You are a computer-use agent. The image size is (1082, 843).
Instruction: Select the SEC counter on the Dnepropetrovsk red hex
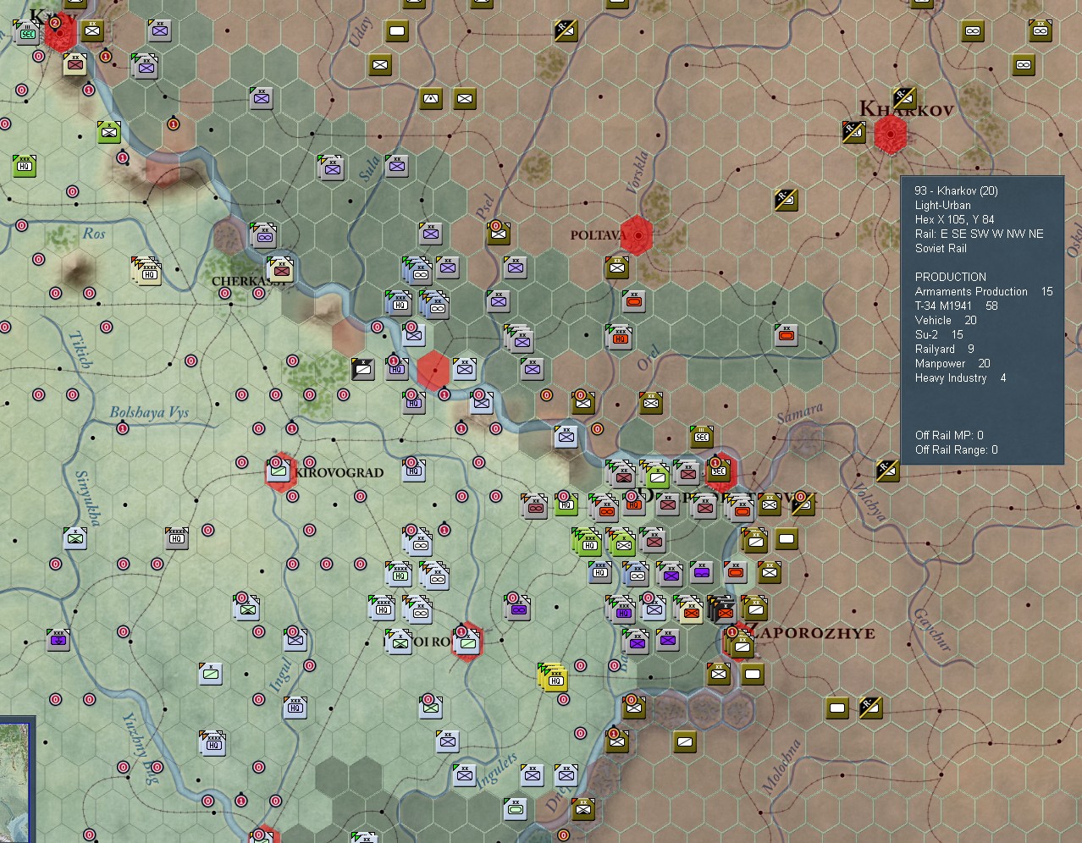(x=719, y=470)
